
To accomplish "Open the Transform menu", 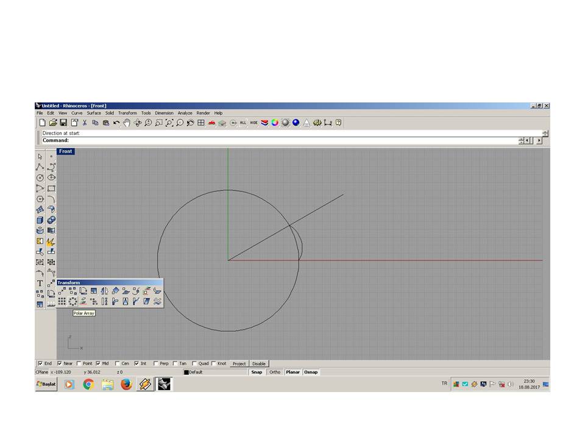I will click(x=127, y=113).
